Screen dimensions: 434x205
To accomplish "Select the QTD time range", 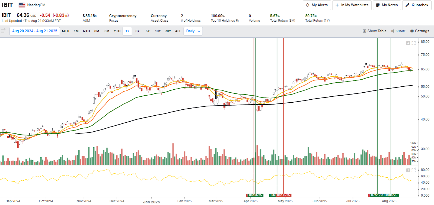I will [87, 31].
